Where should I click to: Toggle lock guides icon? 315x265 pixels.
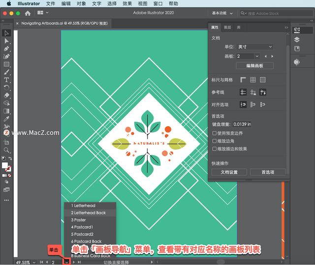point(253,92)
